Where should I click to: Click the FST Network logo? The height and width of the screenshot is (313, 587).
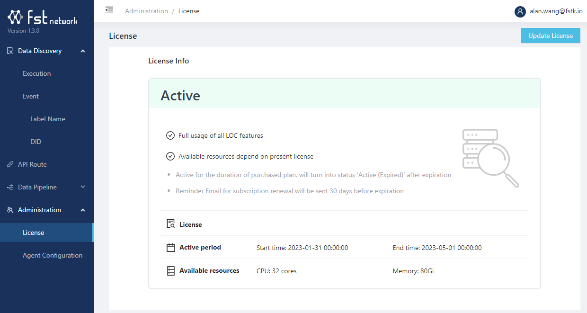(43, 18)
